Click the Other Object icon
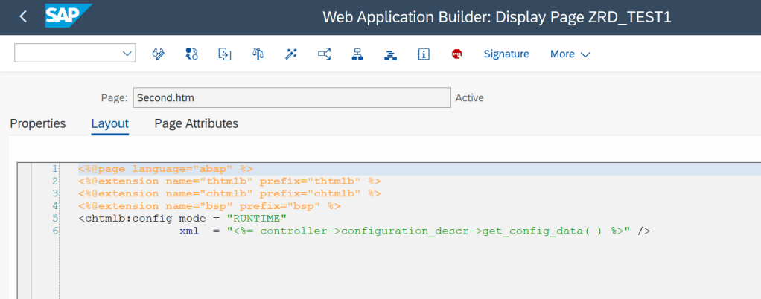The height and width of the screenshot is (299, 761). [x=224, y=54]
